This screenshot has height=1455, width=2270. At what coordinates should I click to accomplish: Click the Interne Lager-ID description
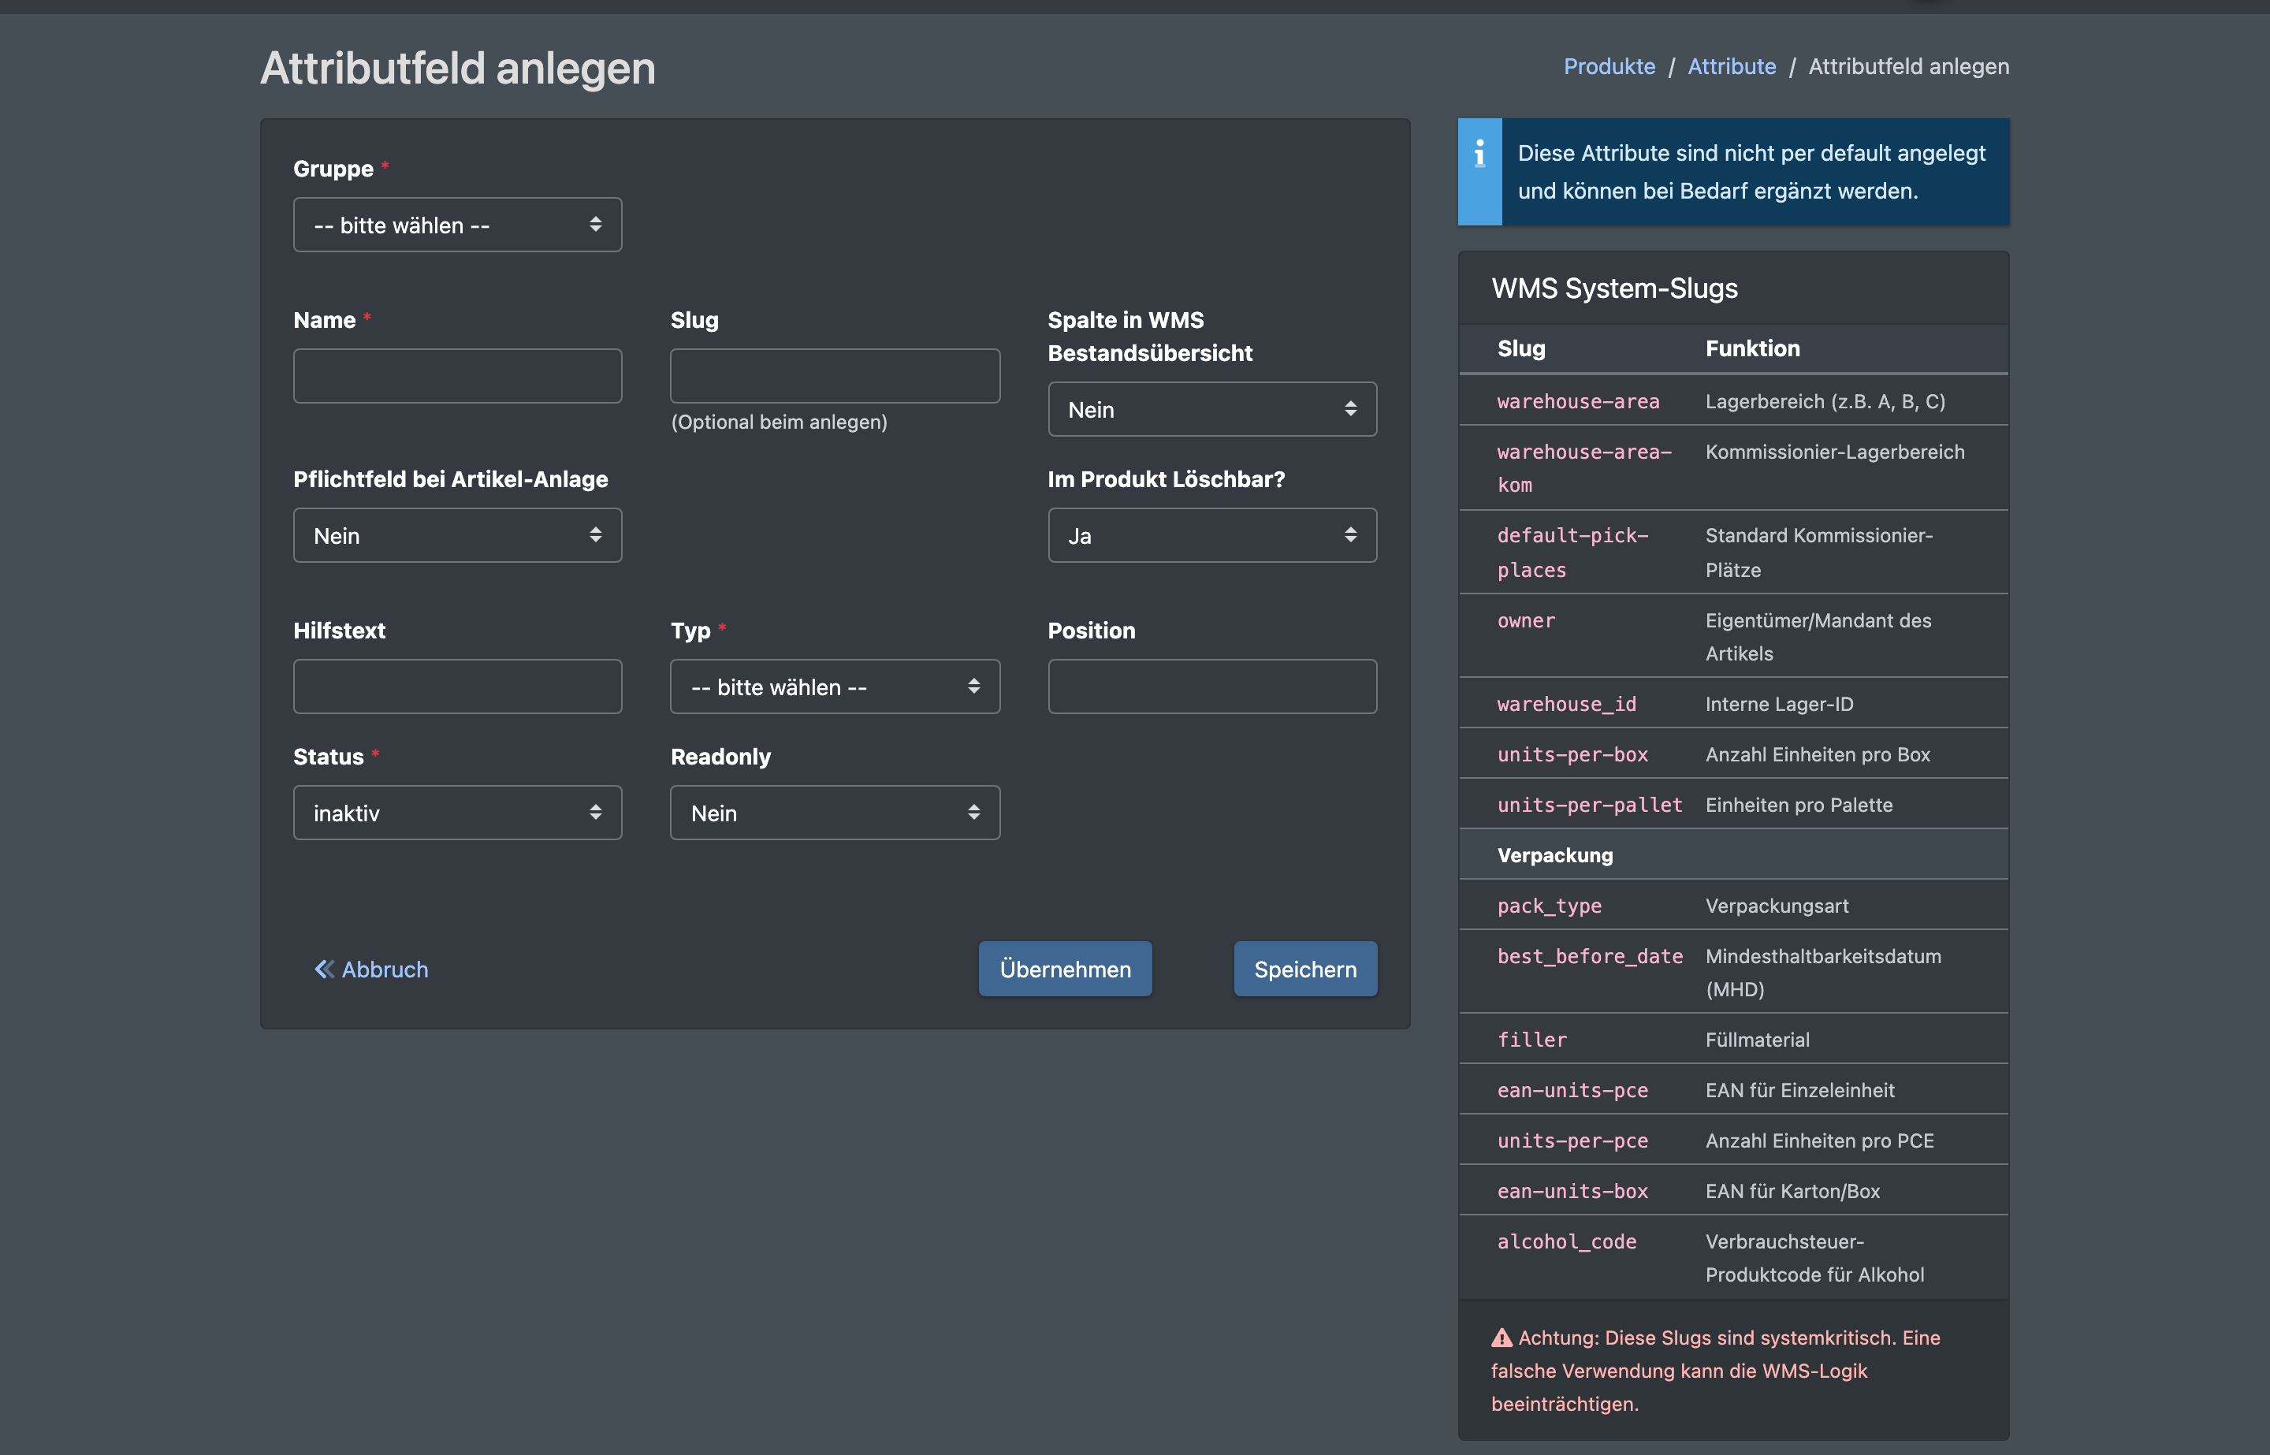pyautogui.click(x=1779, y=704)
